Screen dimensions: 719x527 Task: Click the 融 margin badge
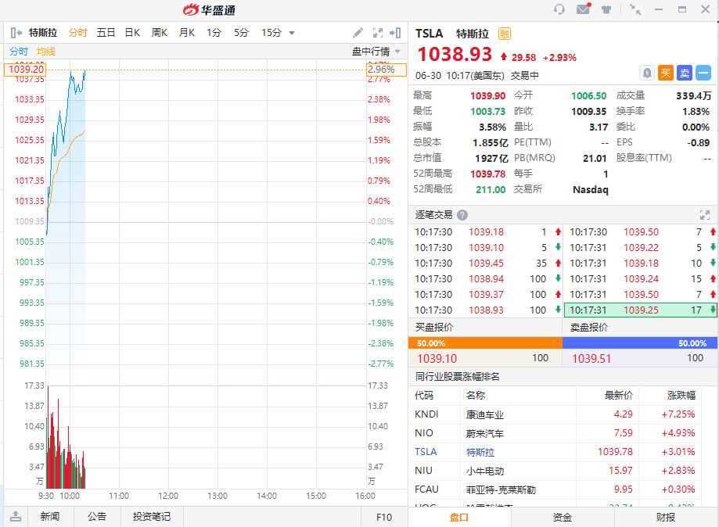coord(505,34)
